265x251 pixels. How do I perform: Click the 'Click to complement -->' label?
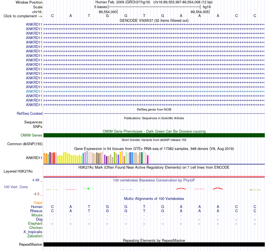pyautogui.click(x=23, y=16)
